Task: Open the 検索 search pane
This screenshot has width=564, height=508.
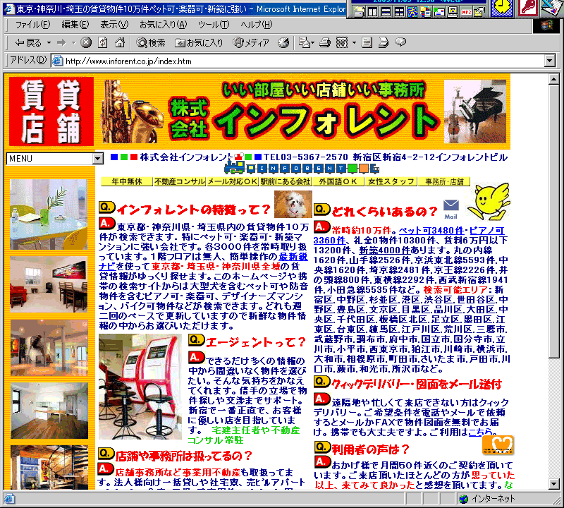Action: click(x=151, y=43)
